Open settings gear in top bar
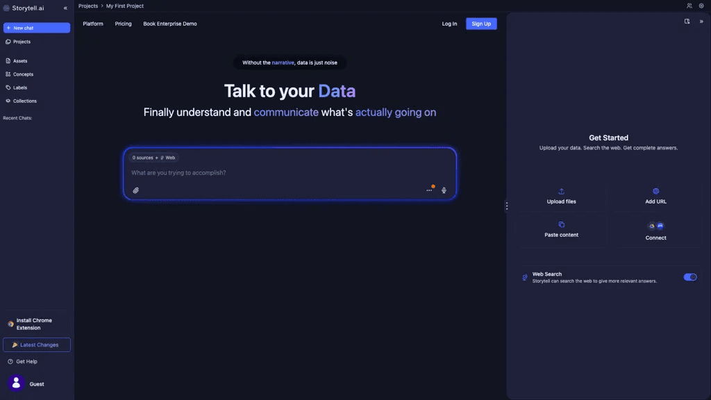 (x=701, y=6)
